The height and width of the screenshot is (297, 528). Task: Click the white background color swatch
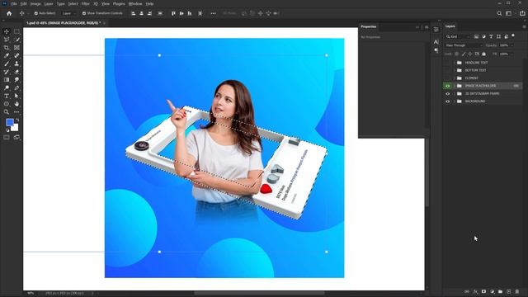pos(15,128)
